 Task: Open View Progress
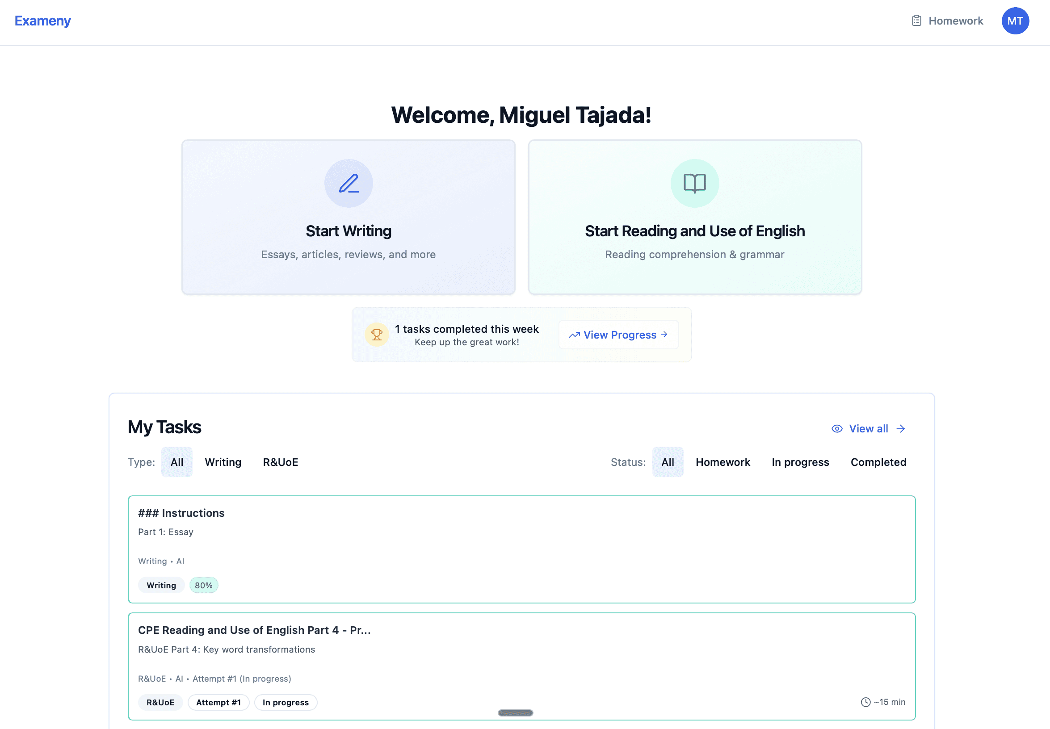point(618,335)
